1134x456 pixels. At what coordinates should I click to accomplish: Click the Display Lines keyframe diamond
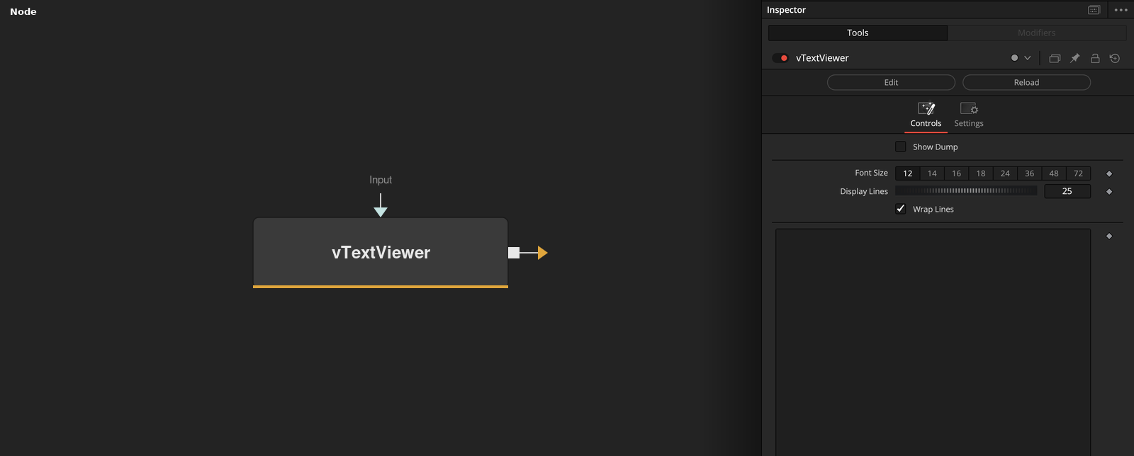pos(1109,192)
